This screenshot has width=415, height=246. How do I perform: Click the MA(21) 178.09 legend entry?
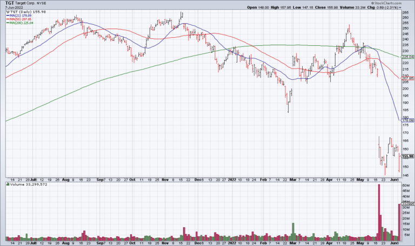click(x=21, y=16)
